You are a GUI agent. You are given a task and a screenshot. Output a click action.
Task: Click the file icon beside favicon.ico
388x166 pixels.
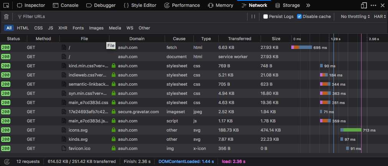[x=64, y=148]
